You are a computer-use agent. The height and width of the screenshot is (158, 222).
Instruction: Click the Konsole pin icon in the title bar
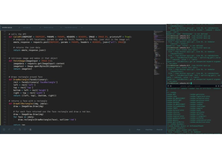pos(171,86)
